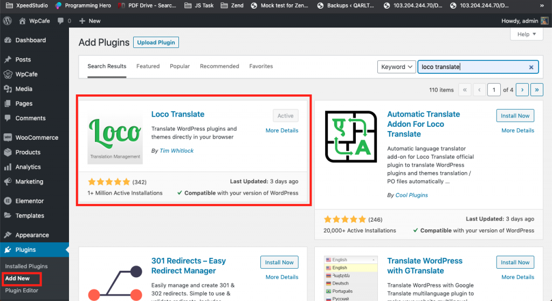Click the Appearance paintbrush icon
This screenshot has height=301, width=552.
tap(8, 235)
